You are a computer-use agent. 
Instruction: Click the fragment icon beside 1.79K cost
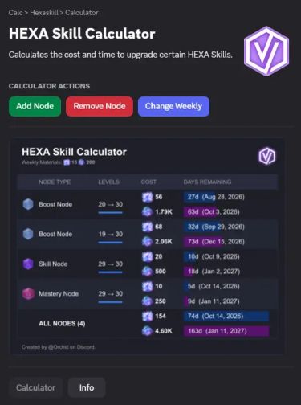pyautogui.click(x=147, y=212)
